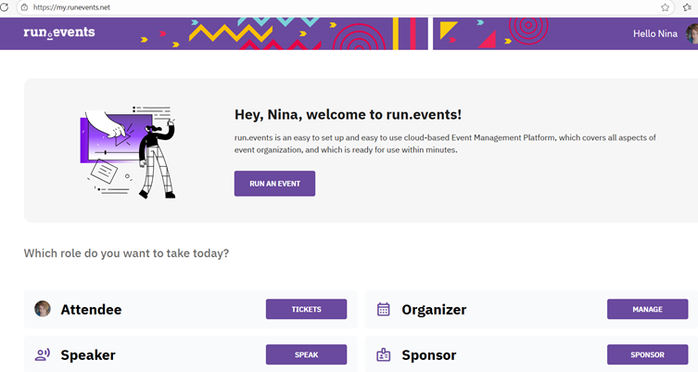Open the browser favorites list icon
Viewport: 698px width, 372px height.
coord(687,6)
